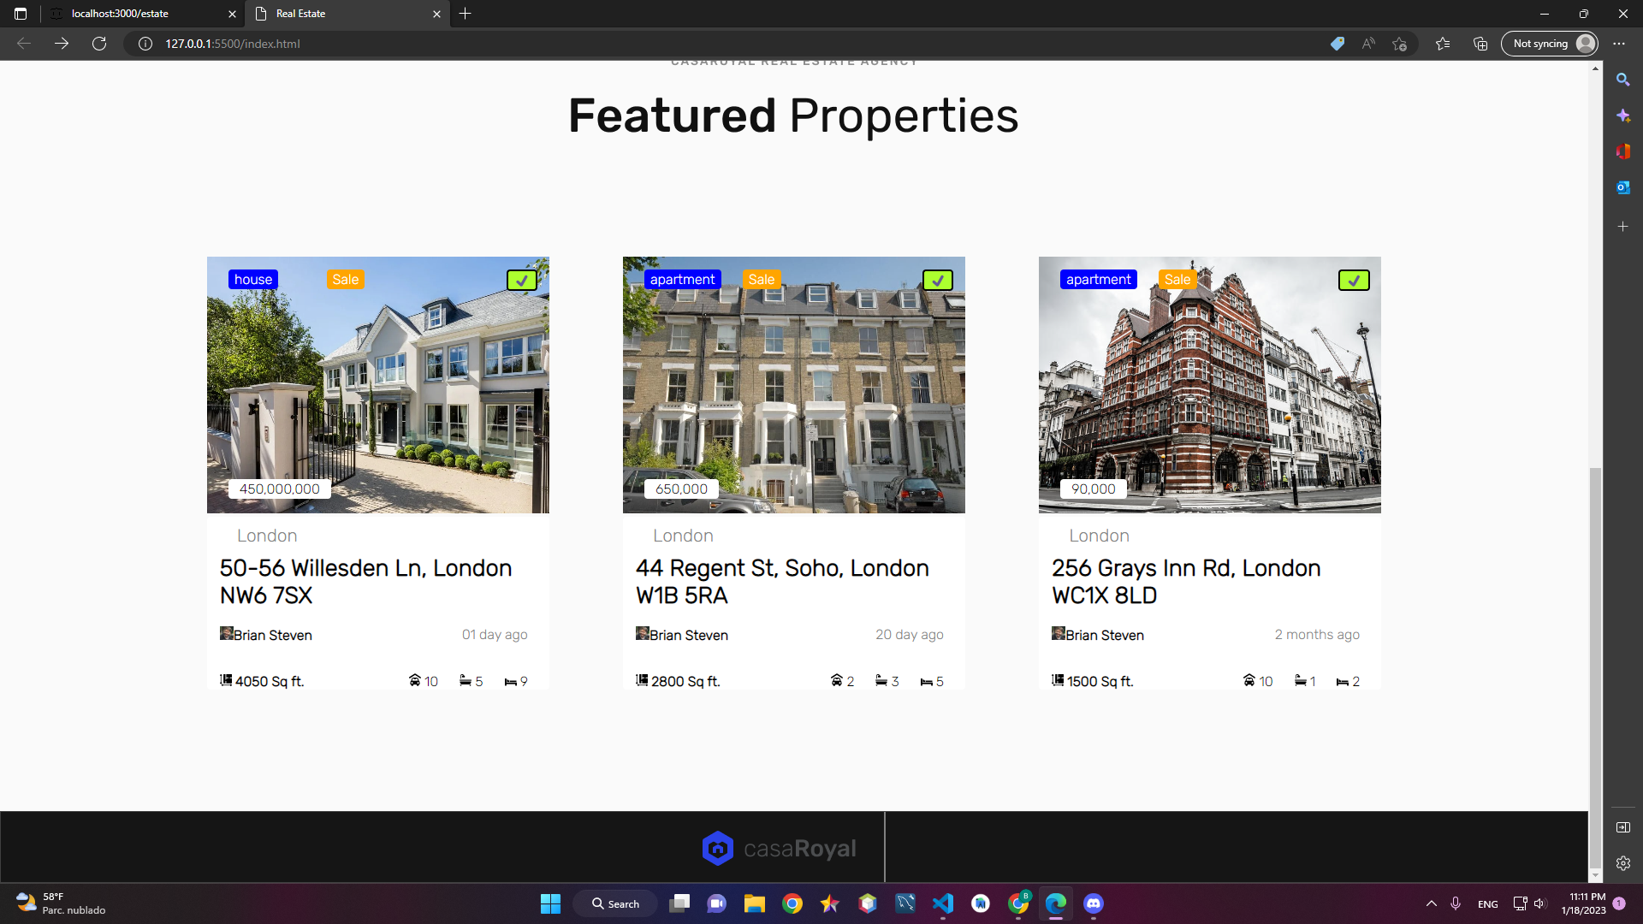Open the browser settings and more menu
This screenshot has width=1643, height=924.
point(1619,44)
